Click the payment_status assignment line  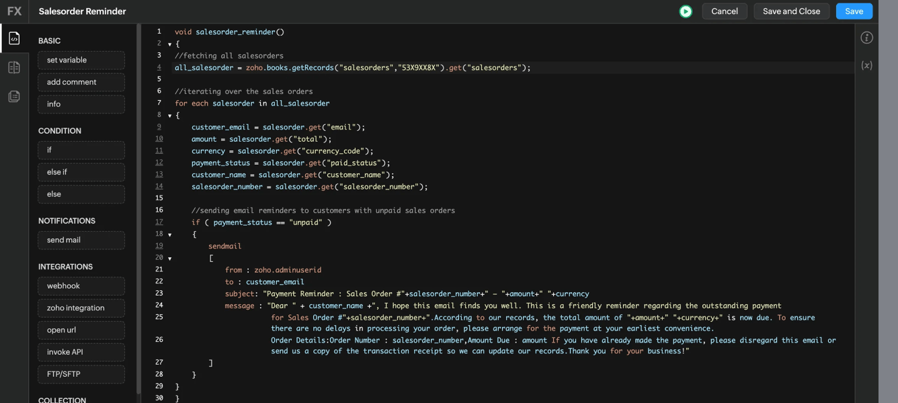(x=290, y=163)
